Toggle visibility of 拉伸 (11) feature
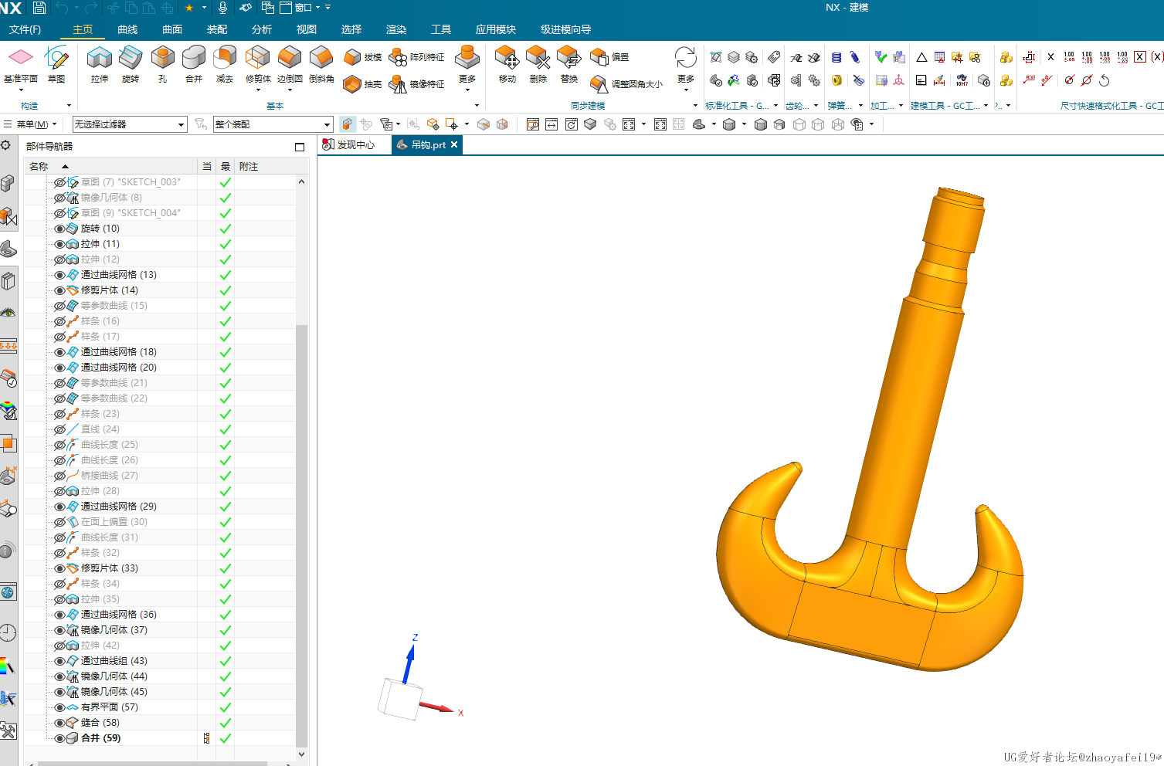1164x766 pixels. coord(59,244)
